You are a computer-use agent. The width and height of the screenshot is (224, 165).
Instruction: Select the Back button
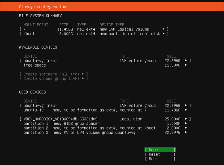click(x=160, y=159)
